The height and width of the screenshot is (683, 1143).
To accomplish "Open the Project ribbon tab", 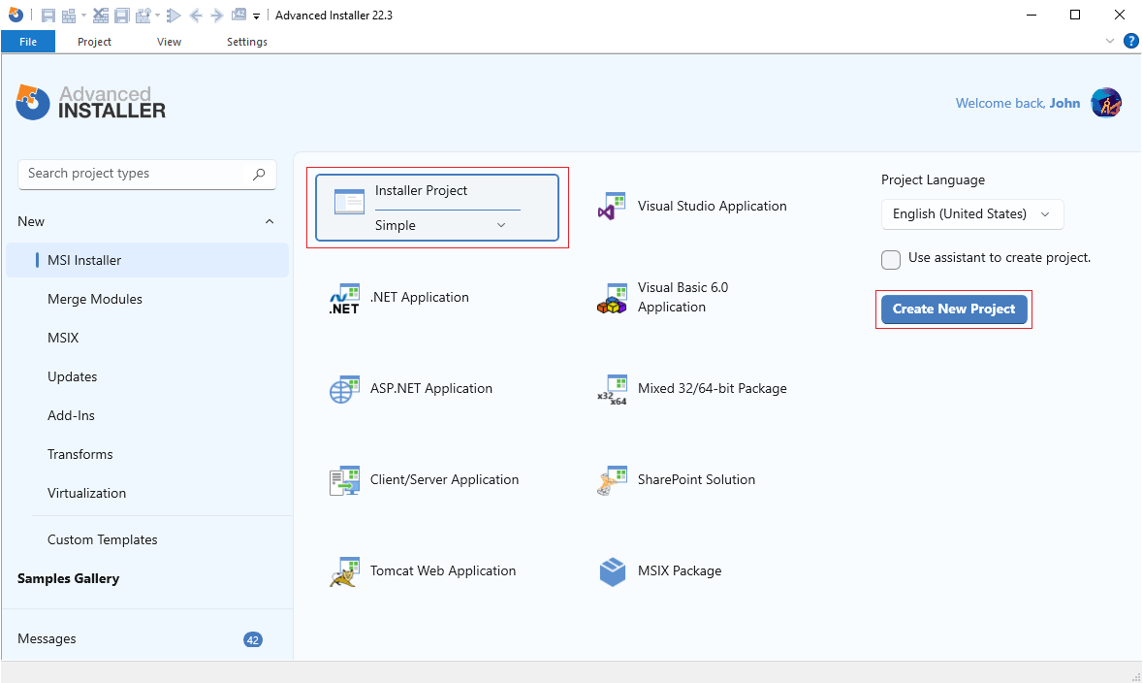I will pyautogui.click(x=94, y=42).
